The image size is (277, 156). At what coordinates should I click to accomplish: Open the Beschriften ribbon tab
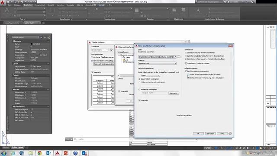click(x=28, y=5)
